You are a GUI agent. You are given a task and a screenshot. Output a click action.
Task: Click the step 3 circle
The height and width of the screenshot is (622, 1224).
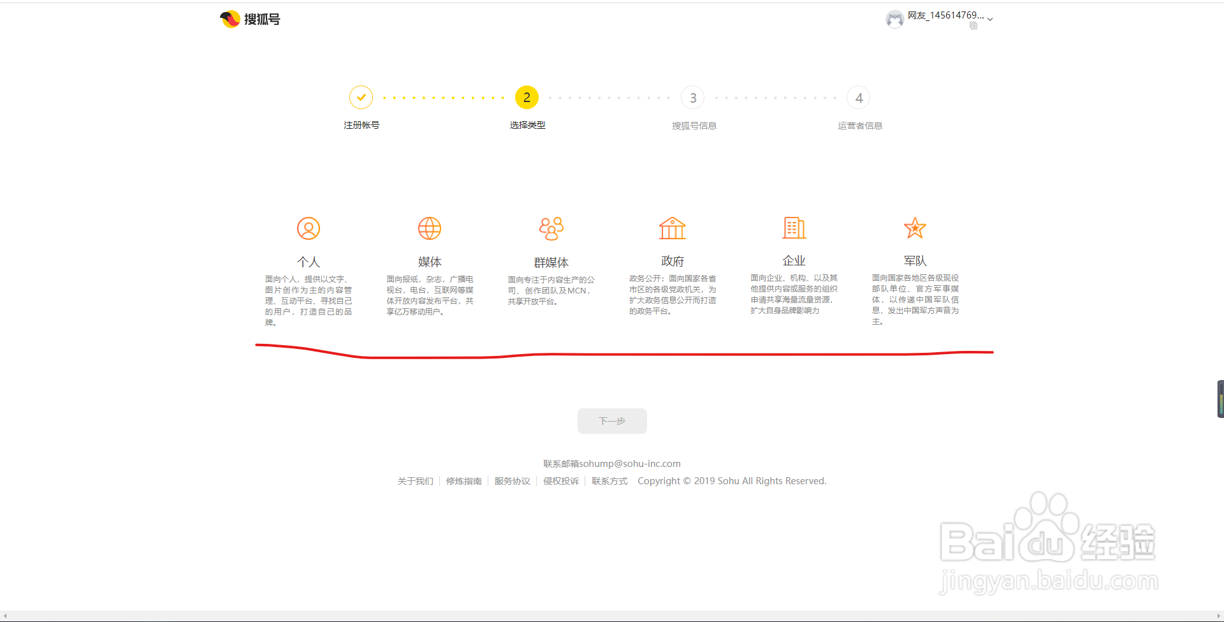point(693,98)
